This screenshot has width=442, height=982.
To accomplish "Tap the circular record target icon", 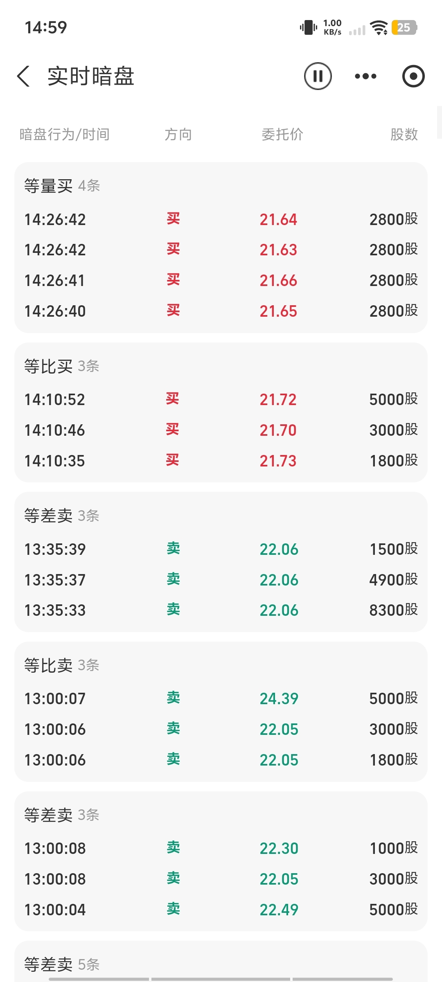I will tap(413, 76).
